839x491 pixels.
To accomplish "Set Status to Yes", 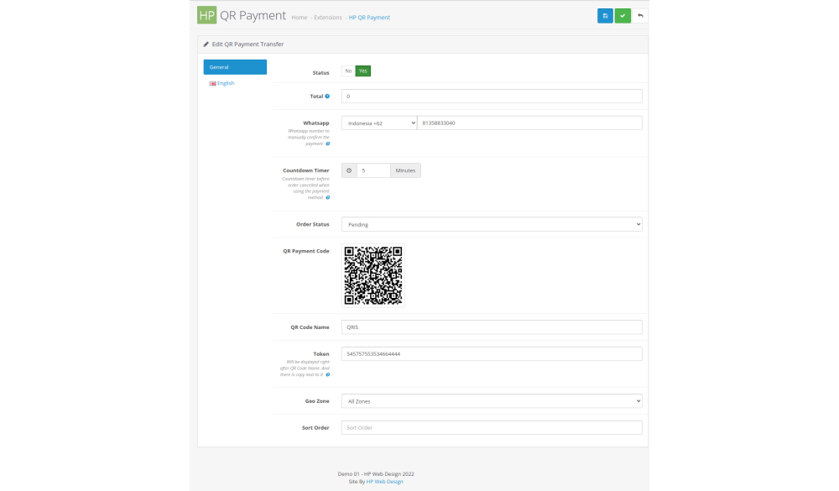I will click(x=363, y=71).
